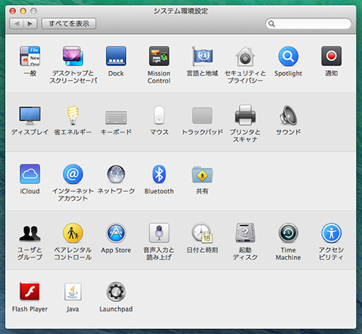Image resolution: width=362 pixels, height=334 pixels.
Task: Open 日付と時刻 clock icon
Action: click(202, 233)
